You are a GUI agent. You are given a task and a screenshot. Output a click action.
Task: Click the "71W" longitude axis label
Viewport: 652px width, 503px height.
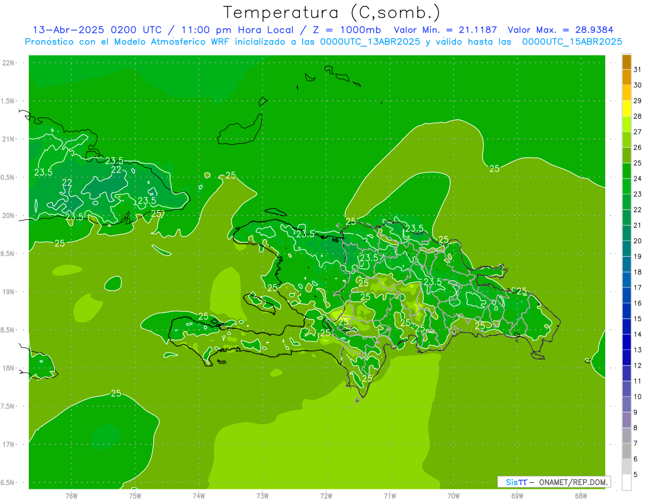pyautogui.click(x=390, y=495)
